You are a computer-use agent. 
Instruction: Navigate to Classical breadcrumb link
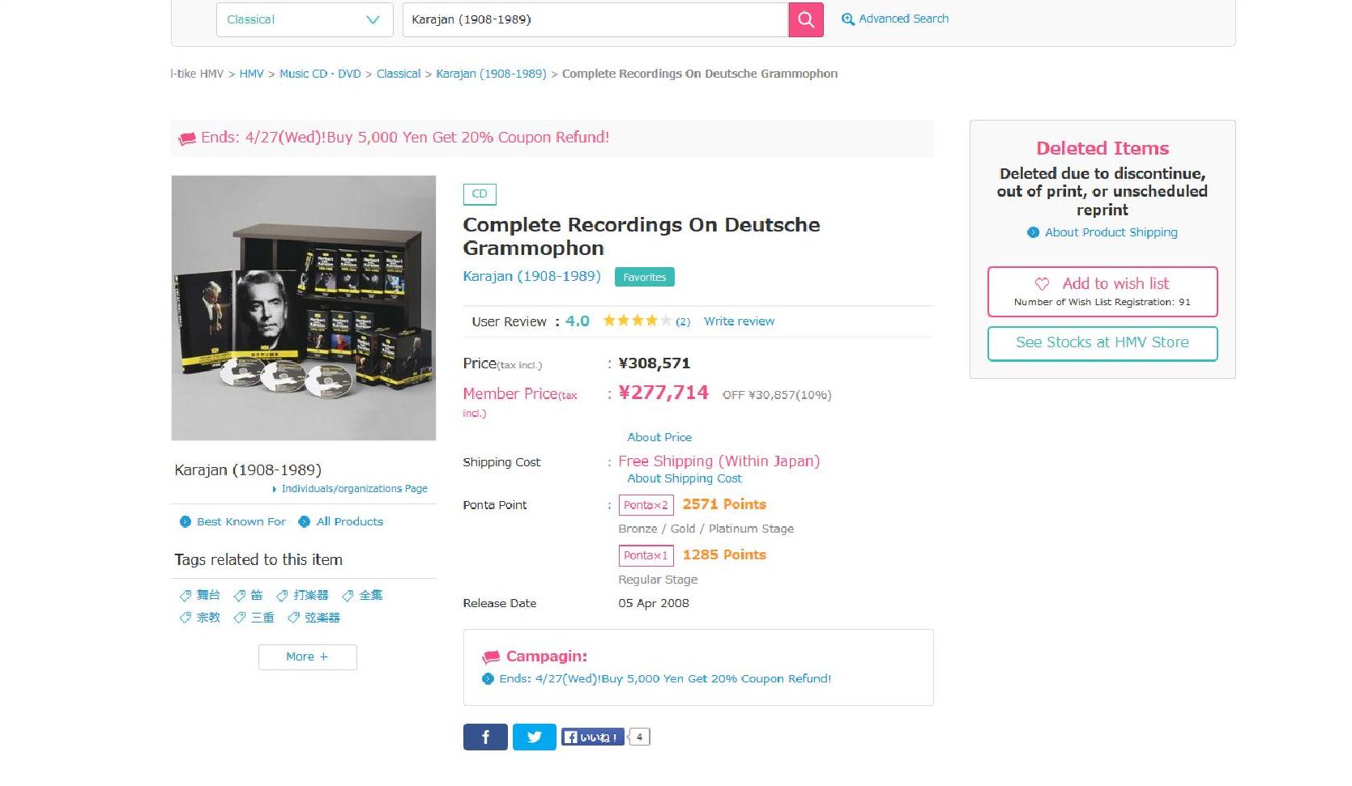(399, 74)
